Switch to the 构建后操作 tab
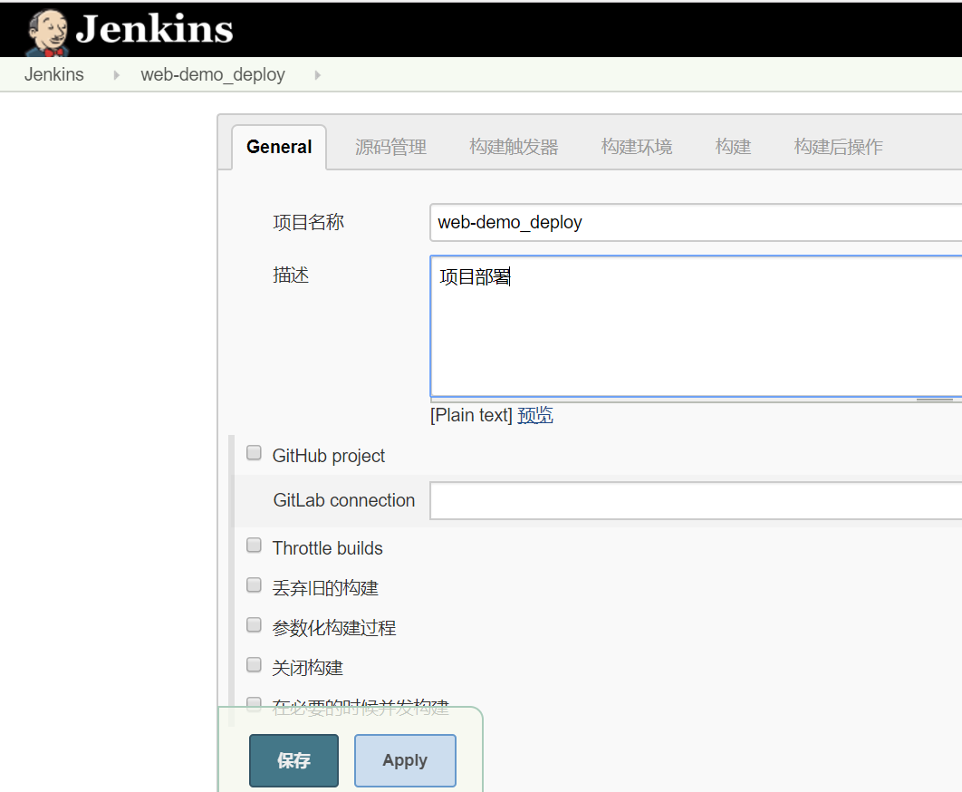This screenshot has width=962, height=792. [x=838, y=147]
